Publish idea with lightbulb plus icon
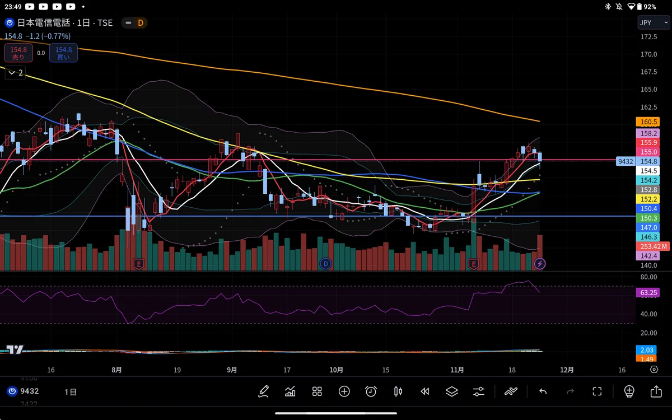672x420 pixels. tap(629, 391)
